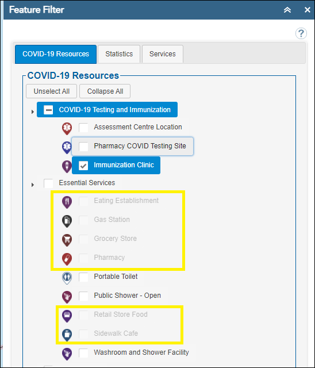This screenshot has width=315, height=368.
Task: Collapse the Feature Filter panel with double chevron
Action: point(287,10)
